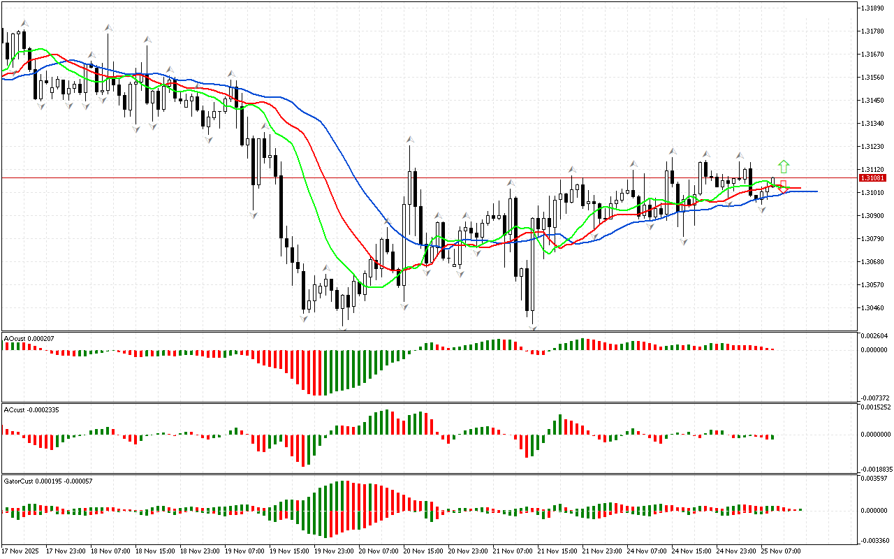
Task: Click the 17 Nov 2025 date label
Action: (x=21, y=551)
